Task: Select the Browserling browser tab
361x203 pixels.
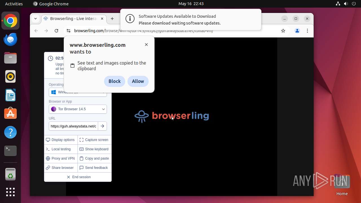Action: coord(74,19)
